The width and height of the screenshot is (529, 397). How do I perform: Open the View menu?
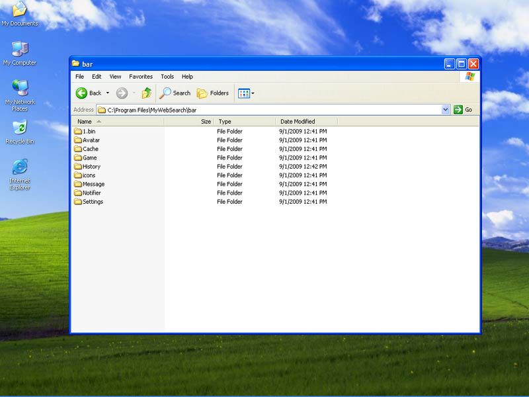point(115,77)
